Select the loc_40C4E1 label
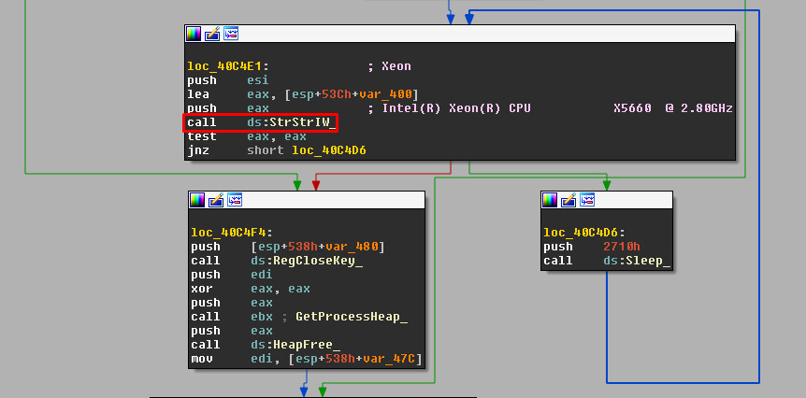The image size is (806, 398). pyautogui.click(x=228, y=66)
